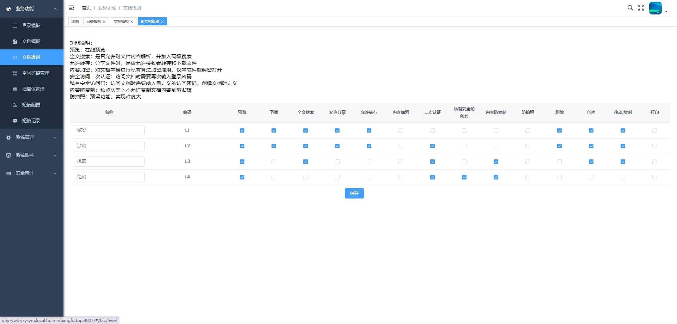Image resolution: width=677 pixels, height=324 pixels.
Task: Click the 短信记录 sidebar icon
Action: [x=15, y=121]
